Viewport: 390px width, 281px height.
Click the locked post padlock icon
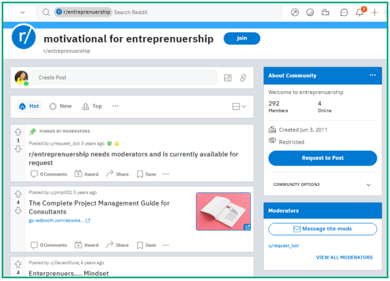pyautogui.click(x=117, y=143)
